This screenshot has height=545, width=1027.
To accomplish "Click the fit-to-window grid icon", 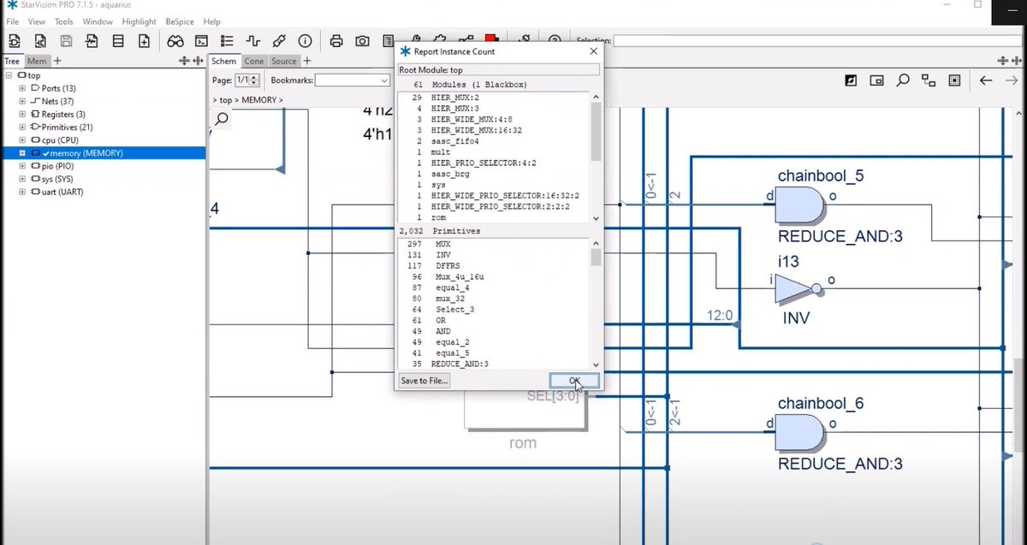I will pos(954,80).
